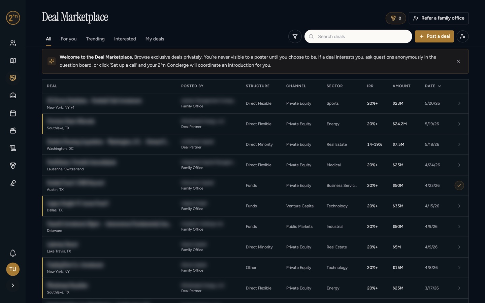Open the briefcase sidebar icon
The width and height of the screenshot is (485, 303).
pyautogui.click(x=13, y=96)
